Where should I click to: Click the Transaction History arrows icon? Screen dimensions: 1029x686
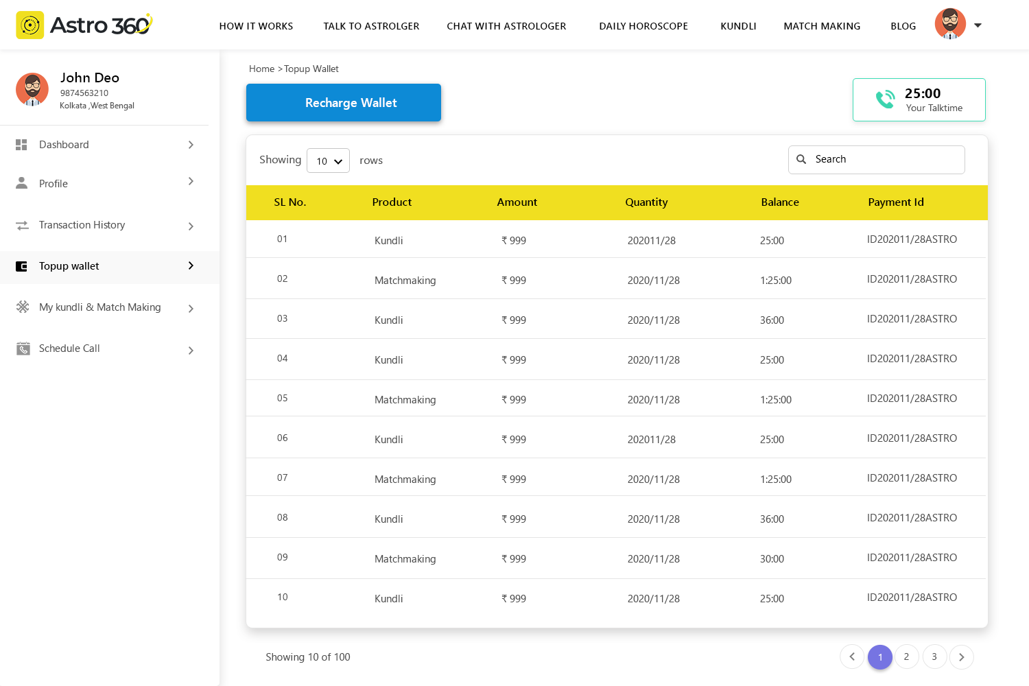22,225
